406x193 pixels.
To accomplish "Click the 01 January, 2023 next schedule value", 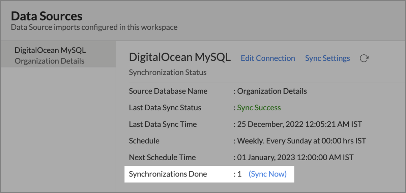I will pos(295,157).
